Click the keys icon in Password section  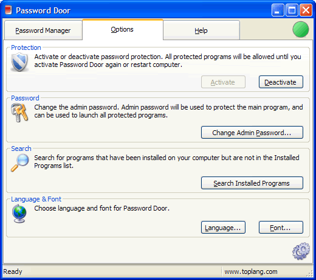(19, 113)
